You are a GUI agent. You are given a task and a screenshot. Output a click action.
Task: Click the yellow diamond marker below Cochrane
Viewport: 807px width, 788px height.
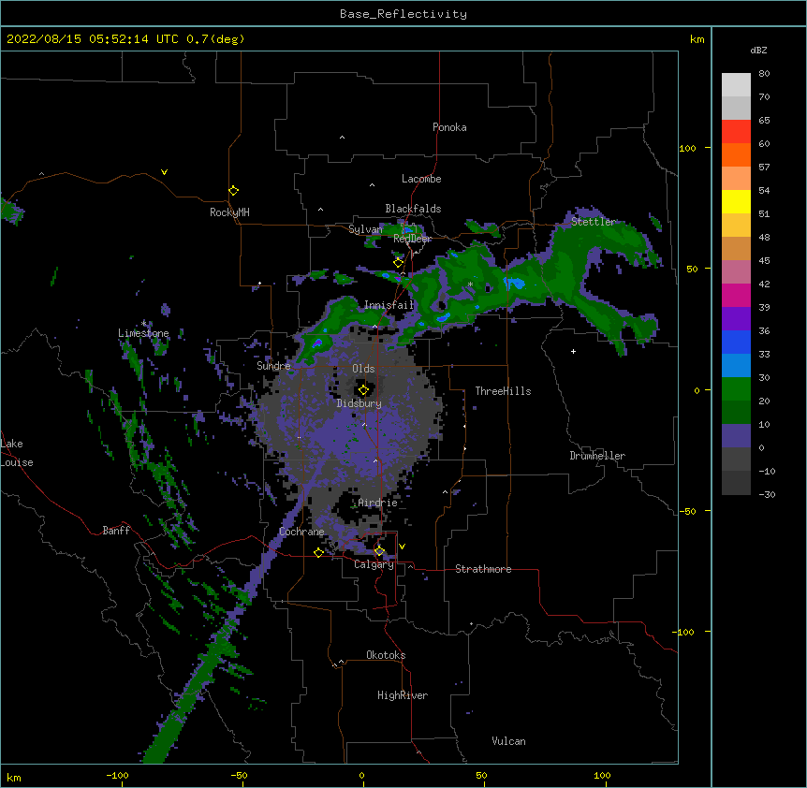point(318,552)
